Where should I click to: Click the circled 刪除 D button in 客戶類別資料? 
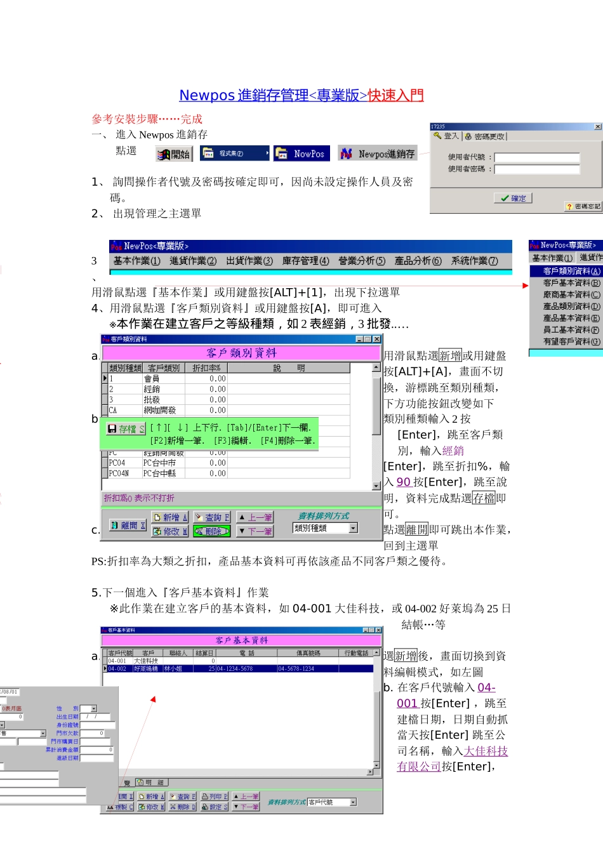[x=212, y=531]
